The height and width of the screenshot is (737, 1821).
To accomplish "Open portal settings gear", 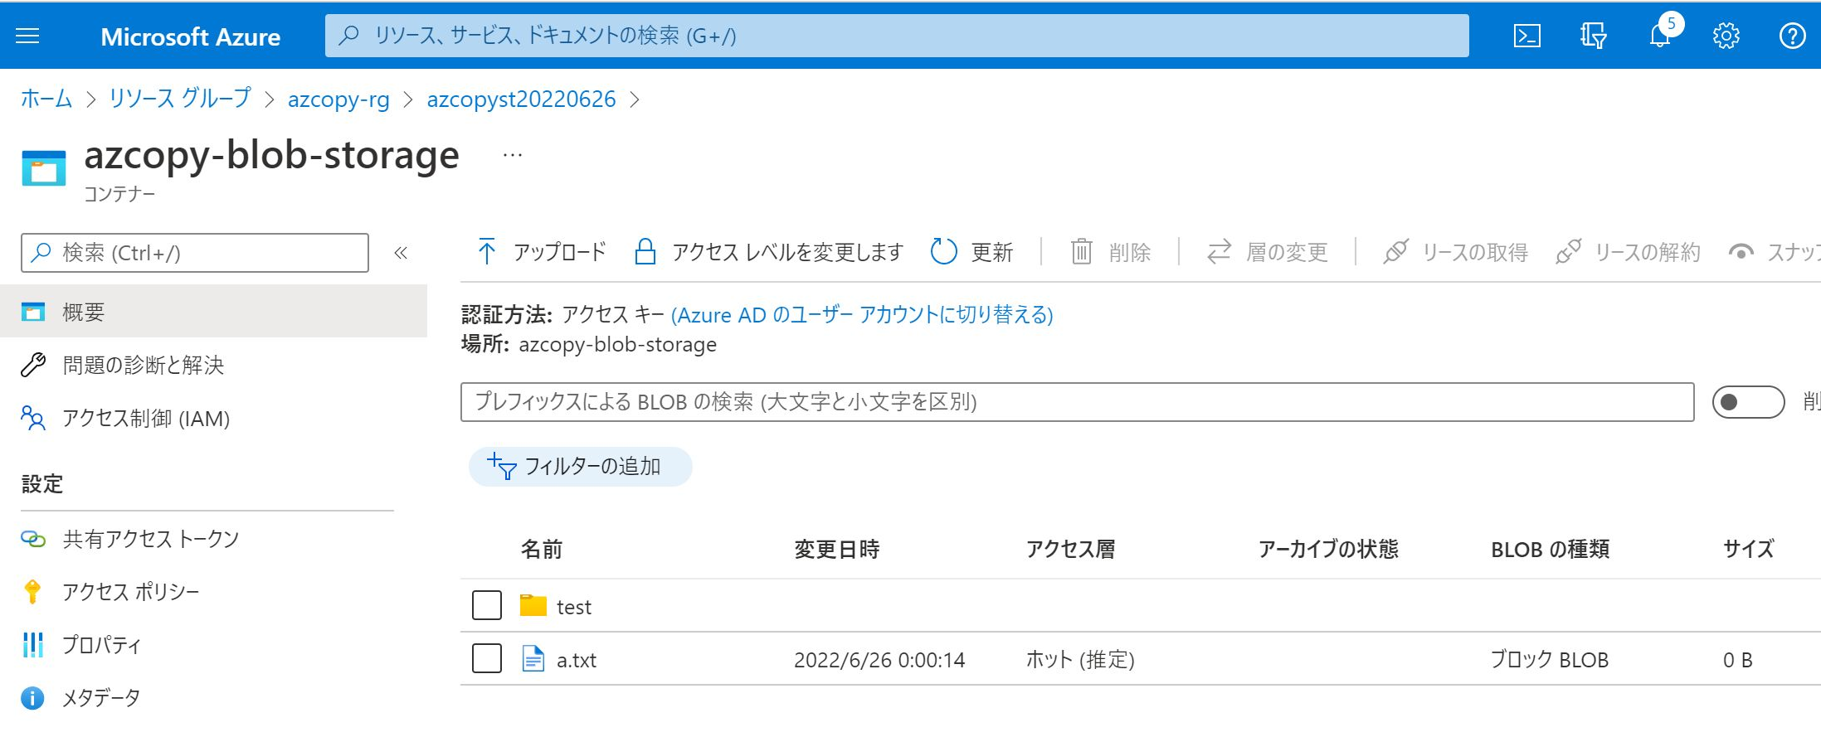I will click(1726, 36).
